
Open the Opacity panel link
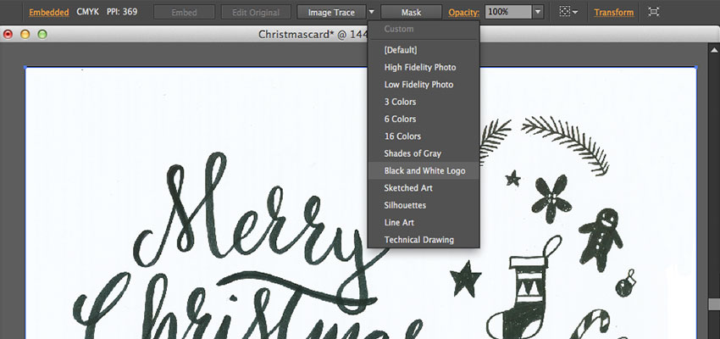(x=464, y=13)
